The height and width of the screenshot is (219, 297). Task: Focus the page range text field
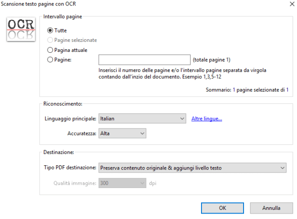coord(144,60)
